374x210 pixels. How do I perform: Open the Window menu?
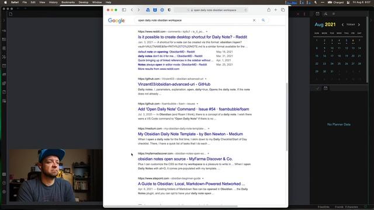(97, 2)
